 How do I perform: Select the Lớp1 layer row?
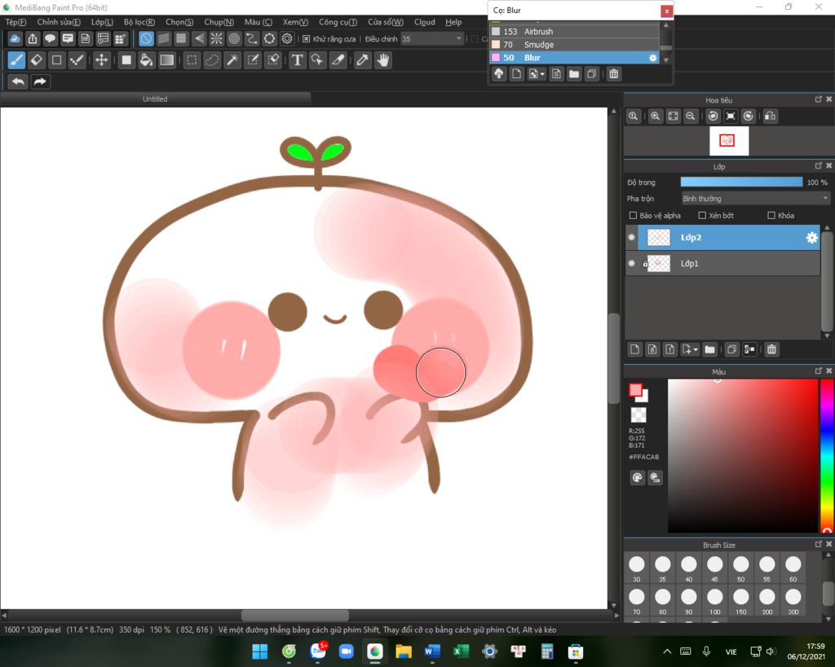722,263
